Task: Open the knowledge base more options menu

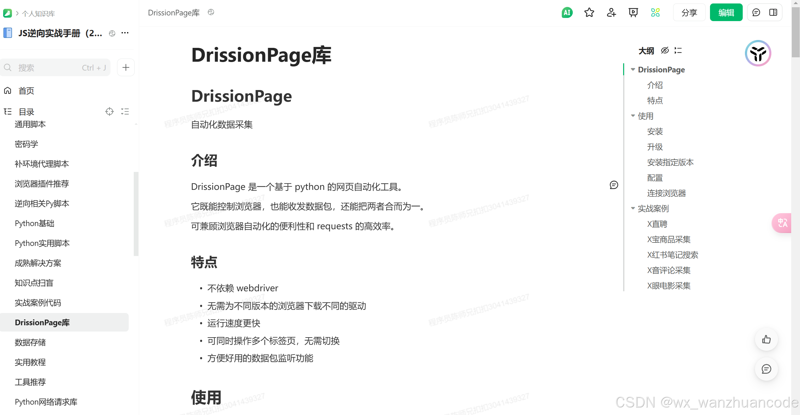Action: pyautogui.click(x=125, y=33)
